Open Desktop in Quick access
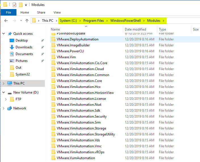The image size is (200, 162). [22, 40]
